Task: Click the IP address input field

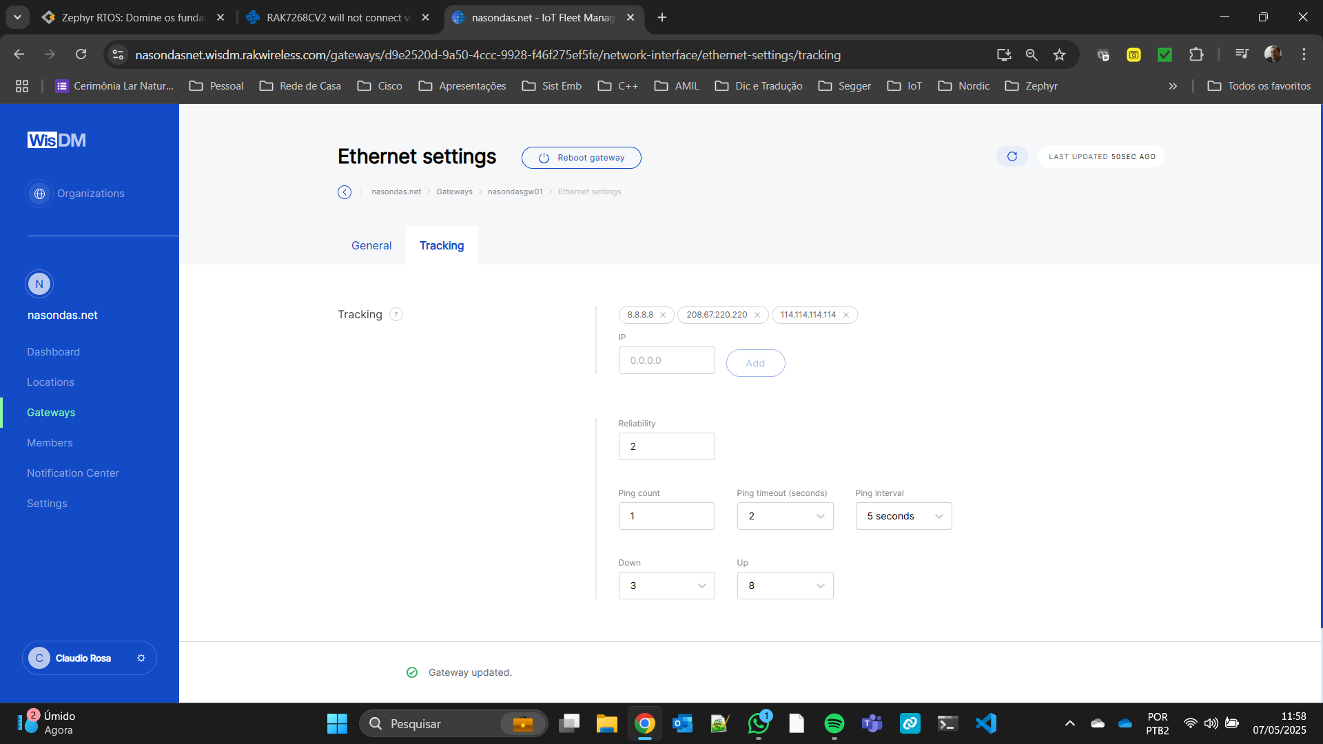Action: pos(666,360)
